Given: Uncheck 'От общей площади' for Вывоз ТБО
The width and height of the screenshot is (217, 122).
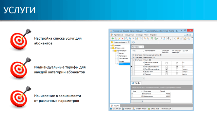Looking at the screenshot, I should click(x=166, y=72).
